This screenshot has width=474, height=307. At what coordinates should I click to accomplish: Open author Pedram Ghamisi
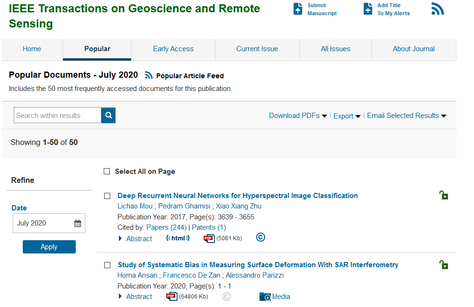184,206
